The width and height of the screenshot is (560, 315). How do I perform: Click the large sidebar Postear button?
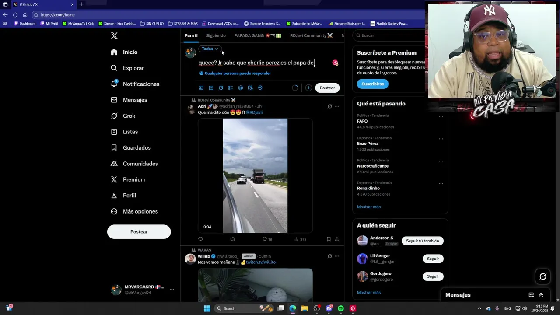coord(139,232)
